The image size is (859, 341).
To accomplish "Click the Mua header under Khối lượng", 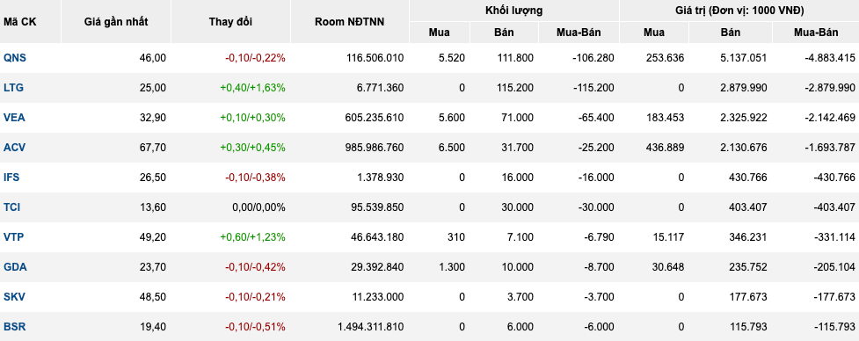I will pyautogui.click(x=439, y=33).
